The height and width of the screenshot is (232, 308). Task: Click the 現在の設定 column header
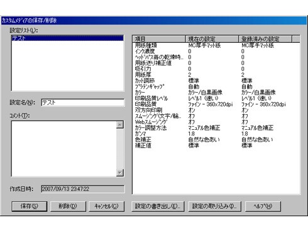click(x=212, y=39)
